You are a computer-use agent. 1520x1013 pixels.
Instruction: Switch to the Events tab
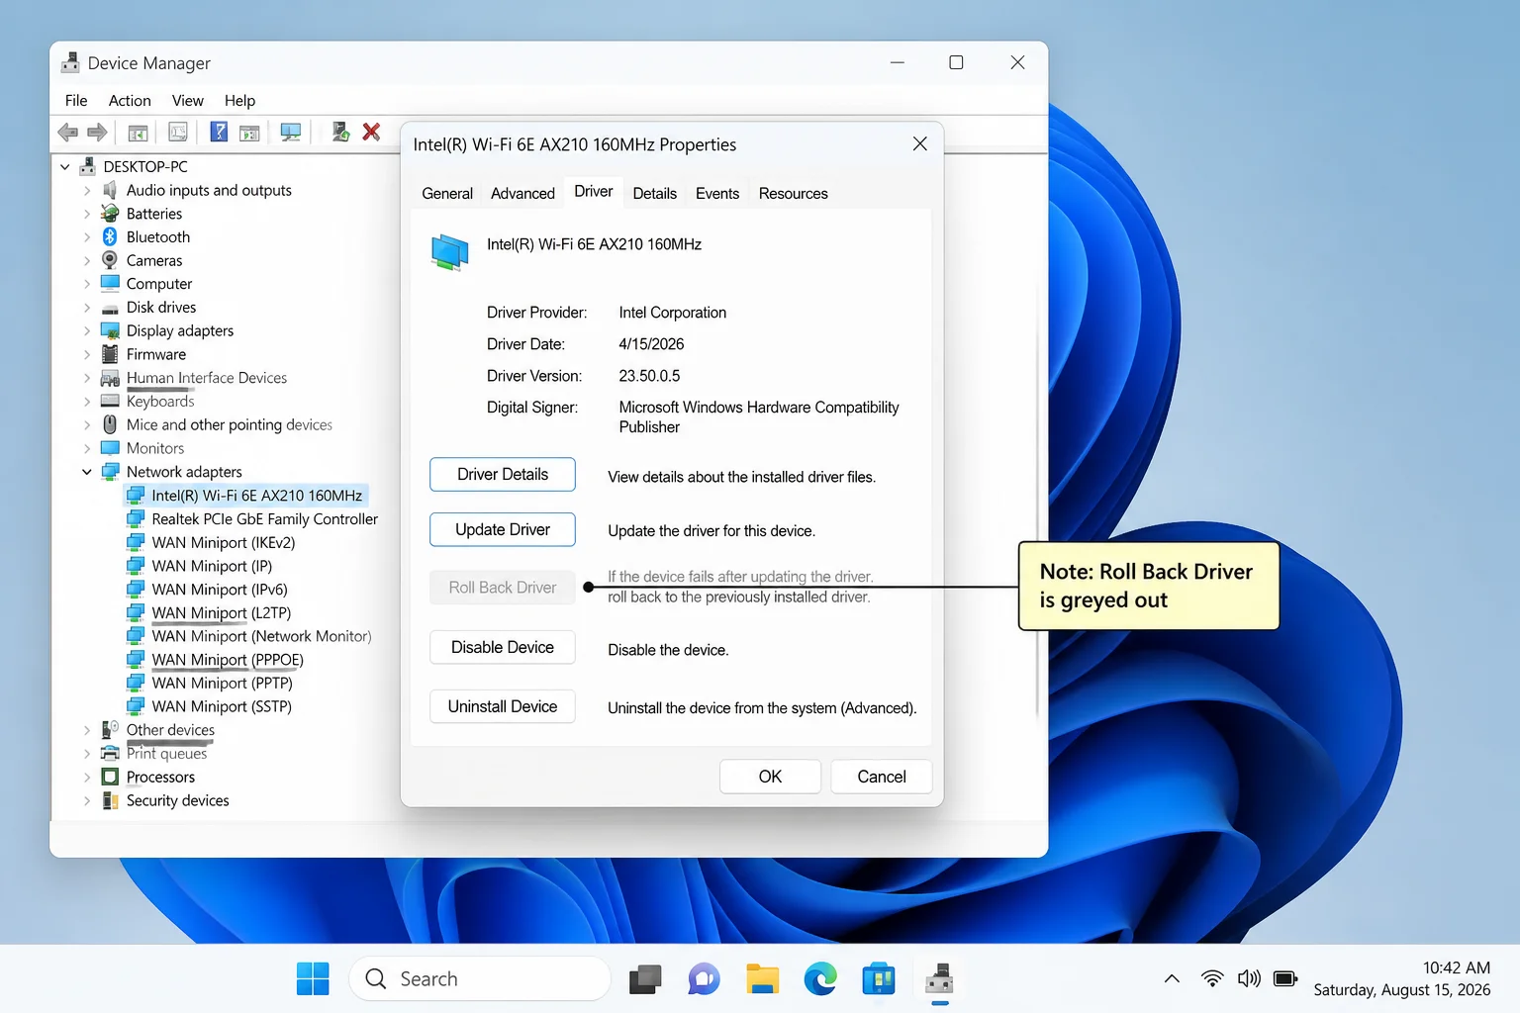[x=717, y=193]
